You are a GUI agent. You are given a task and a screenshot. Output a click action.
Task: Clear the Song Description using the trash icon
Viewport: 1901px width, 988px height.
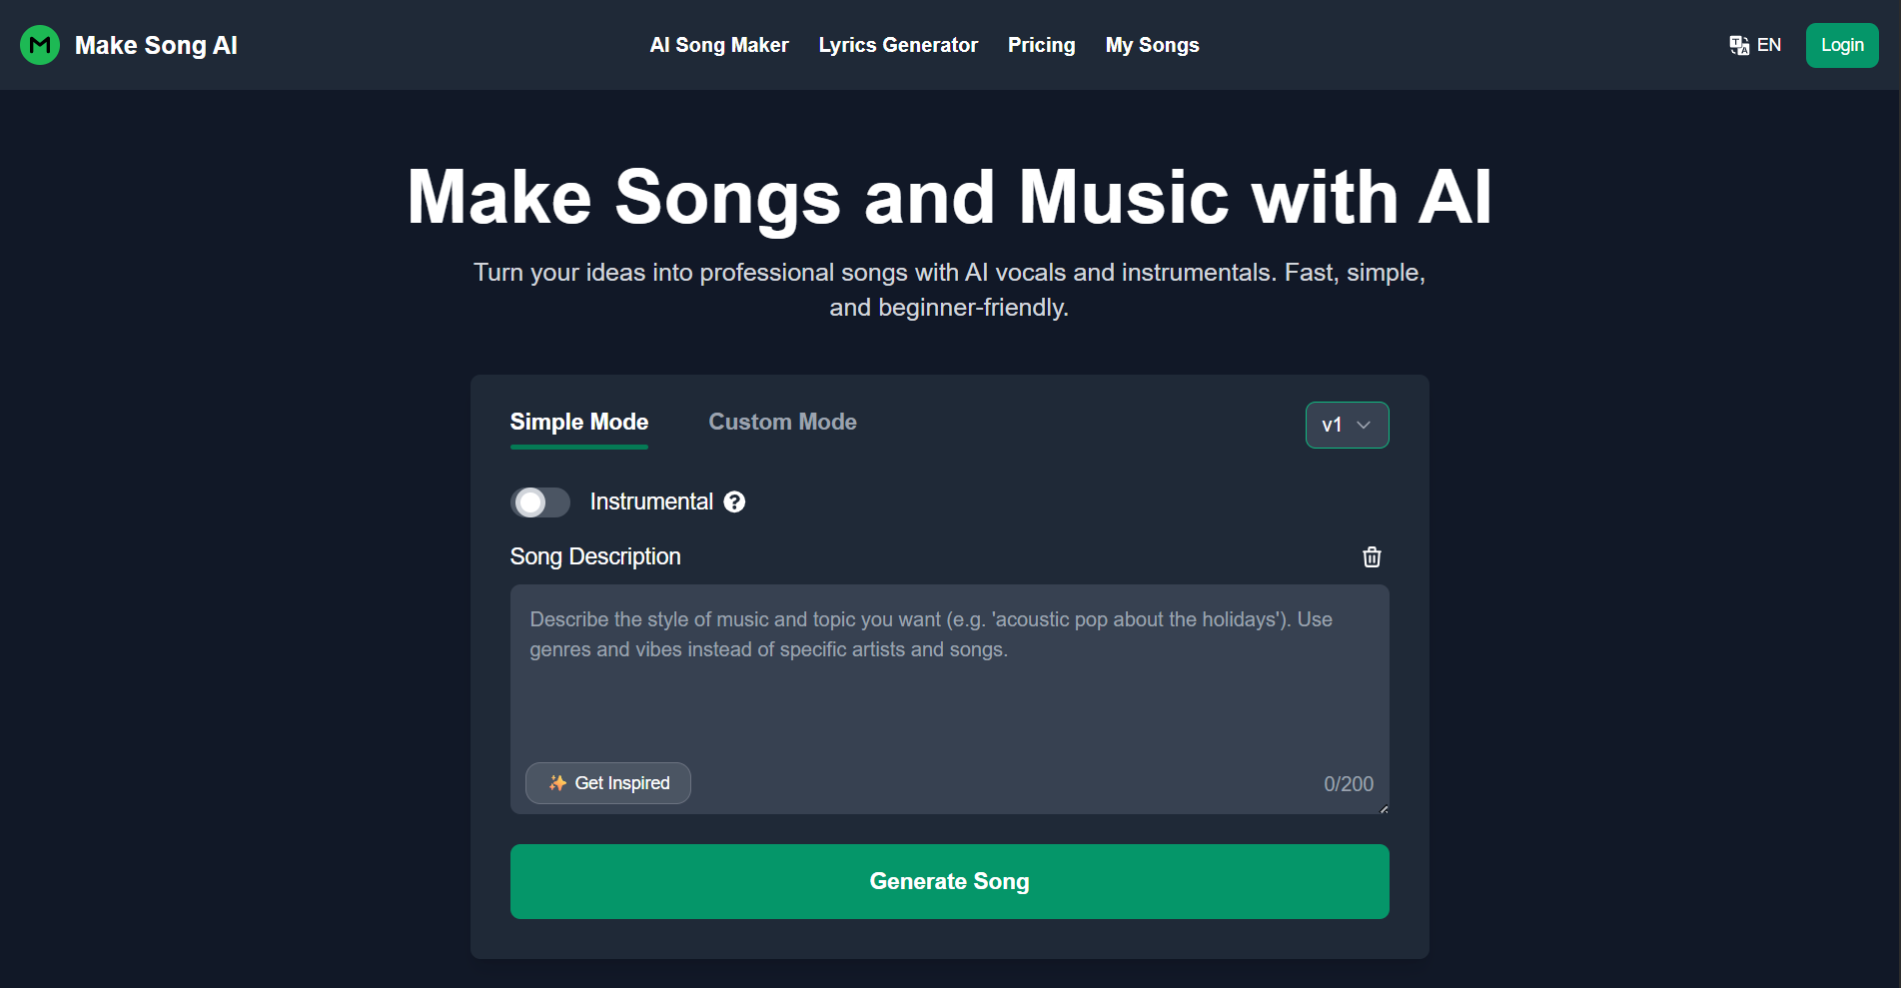click(1371, 556)
